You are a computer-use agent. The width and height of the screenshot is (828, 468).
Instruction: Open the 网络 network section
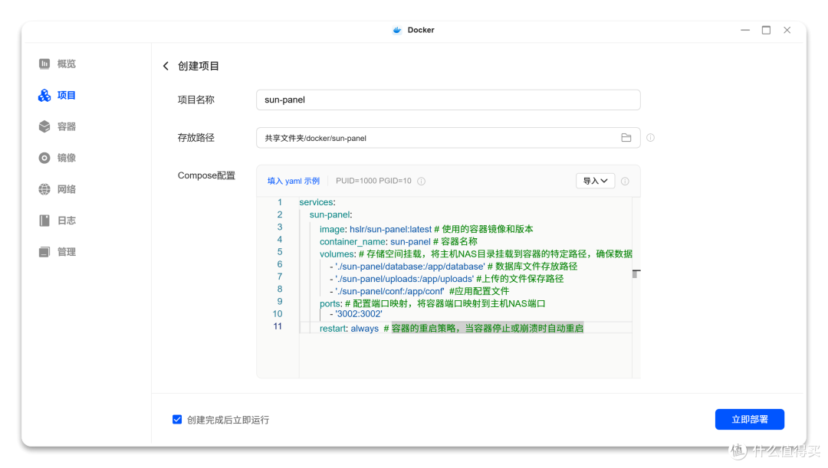click(x=57, y=189)
